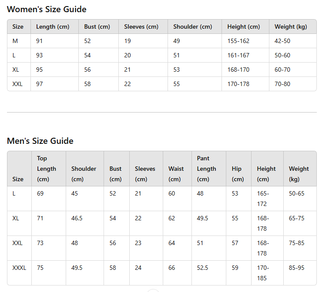Select the 46.5 shoulder value cell
The height and width of the screenshot is (292, 329).
click(x=77, y=218)
